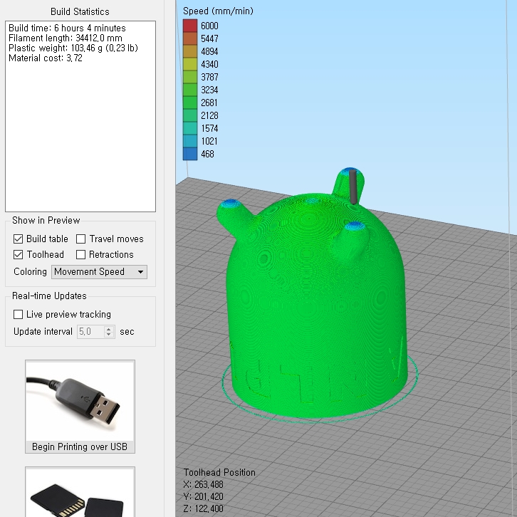Click the Y: 201,420 toolhead value

coord(204,496)
